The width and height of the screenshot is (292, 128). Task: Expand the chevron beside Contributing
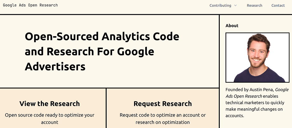click(235, 5)
